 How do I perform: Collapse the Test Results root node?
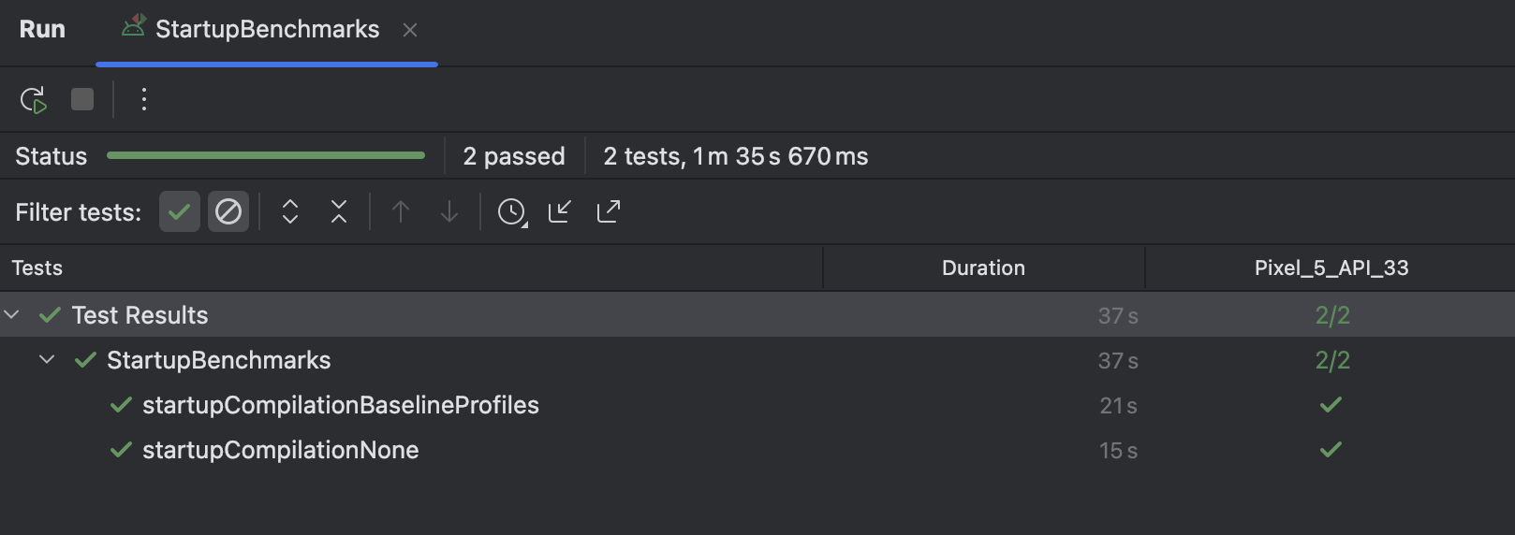pyautogui.click(x=12, y=315)
